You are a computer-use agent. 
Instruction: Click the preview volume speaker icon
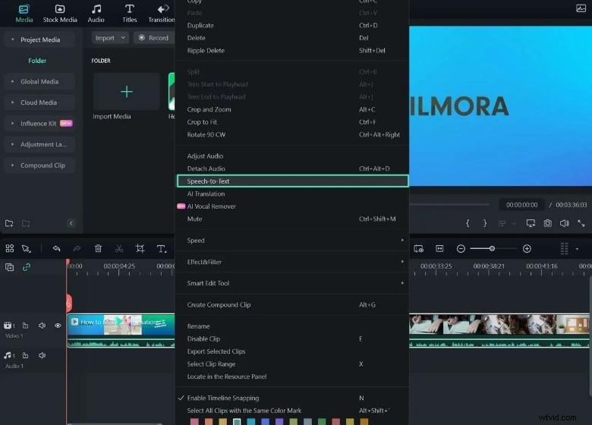pos(564,223)
